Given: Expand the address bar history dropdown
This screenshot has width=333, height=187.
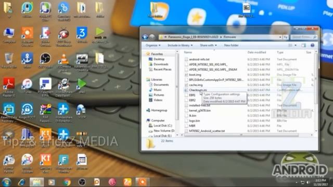Looking at the screenshot, I should pyautogui.click(x=280, y=37).
